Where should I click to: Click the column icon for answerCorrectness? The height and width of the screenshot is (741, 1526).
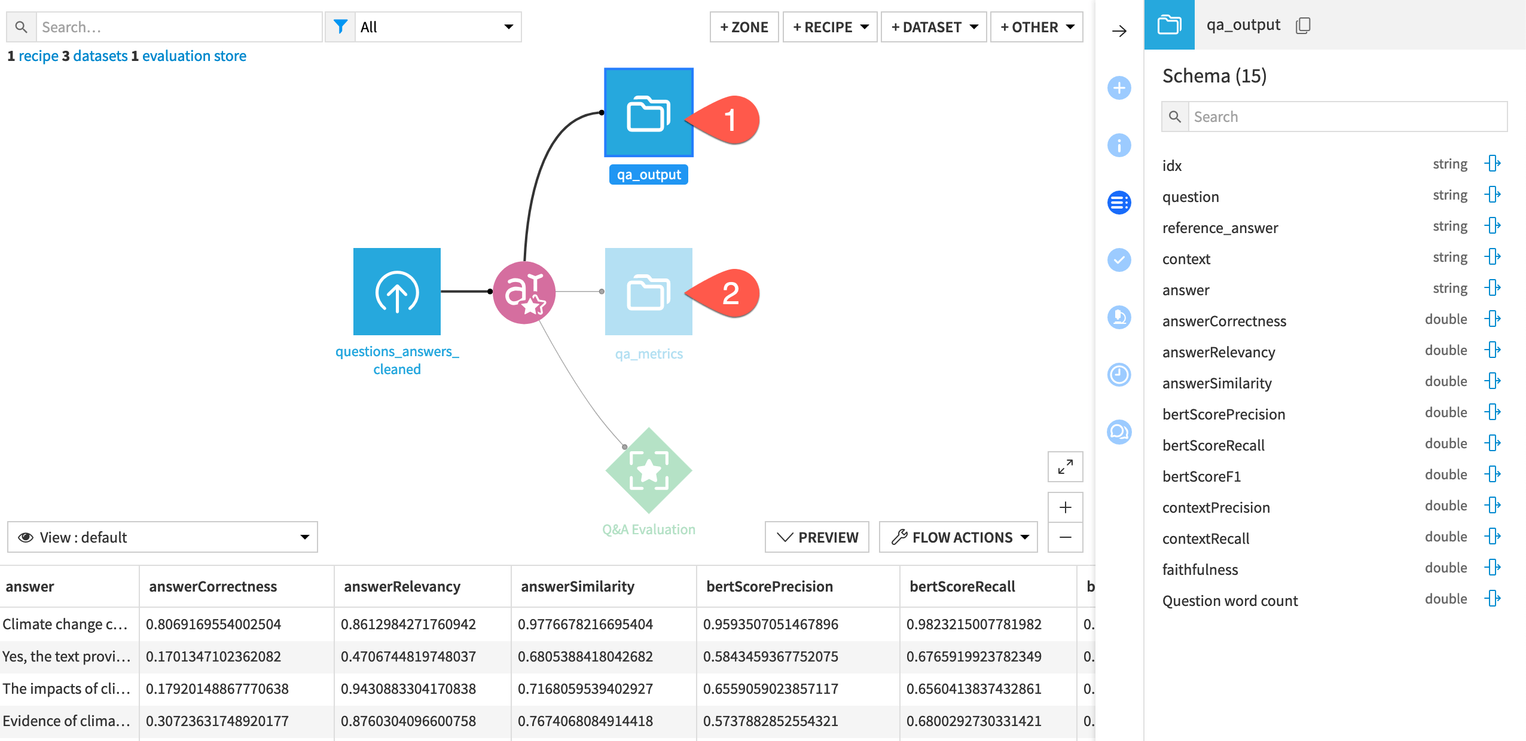tap(1493, 319)
